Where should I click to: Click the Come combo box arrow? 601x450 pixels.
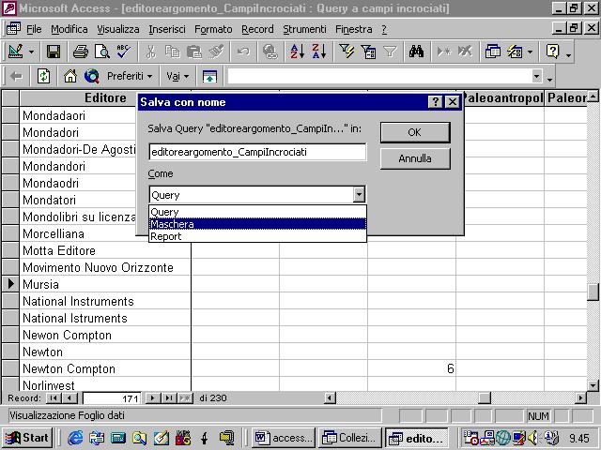point(359,195)
